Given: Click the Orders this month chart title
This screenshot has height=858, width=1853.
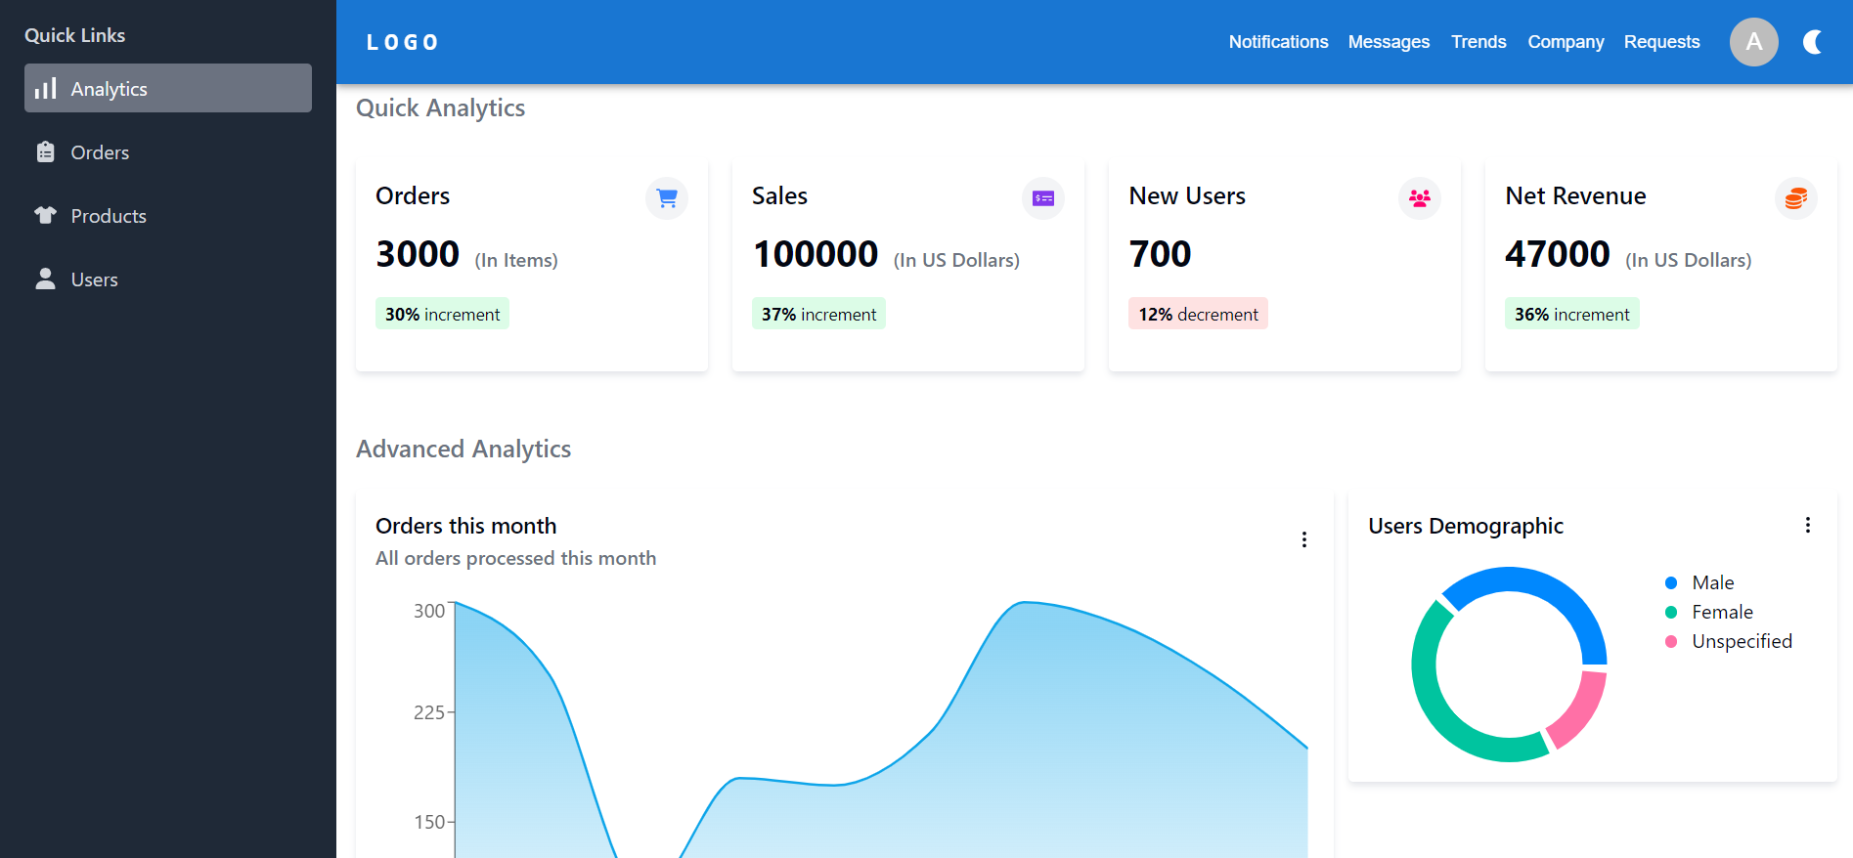Looking at the screenshot, I should (x=465, y=526).
